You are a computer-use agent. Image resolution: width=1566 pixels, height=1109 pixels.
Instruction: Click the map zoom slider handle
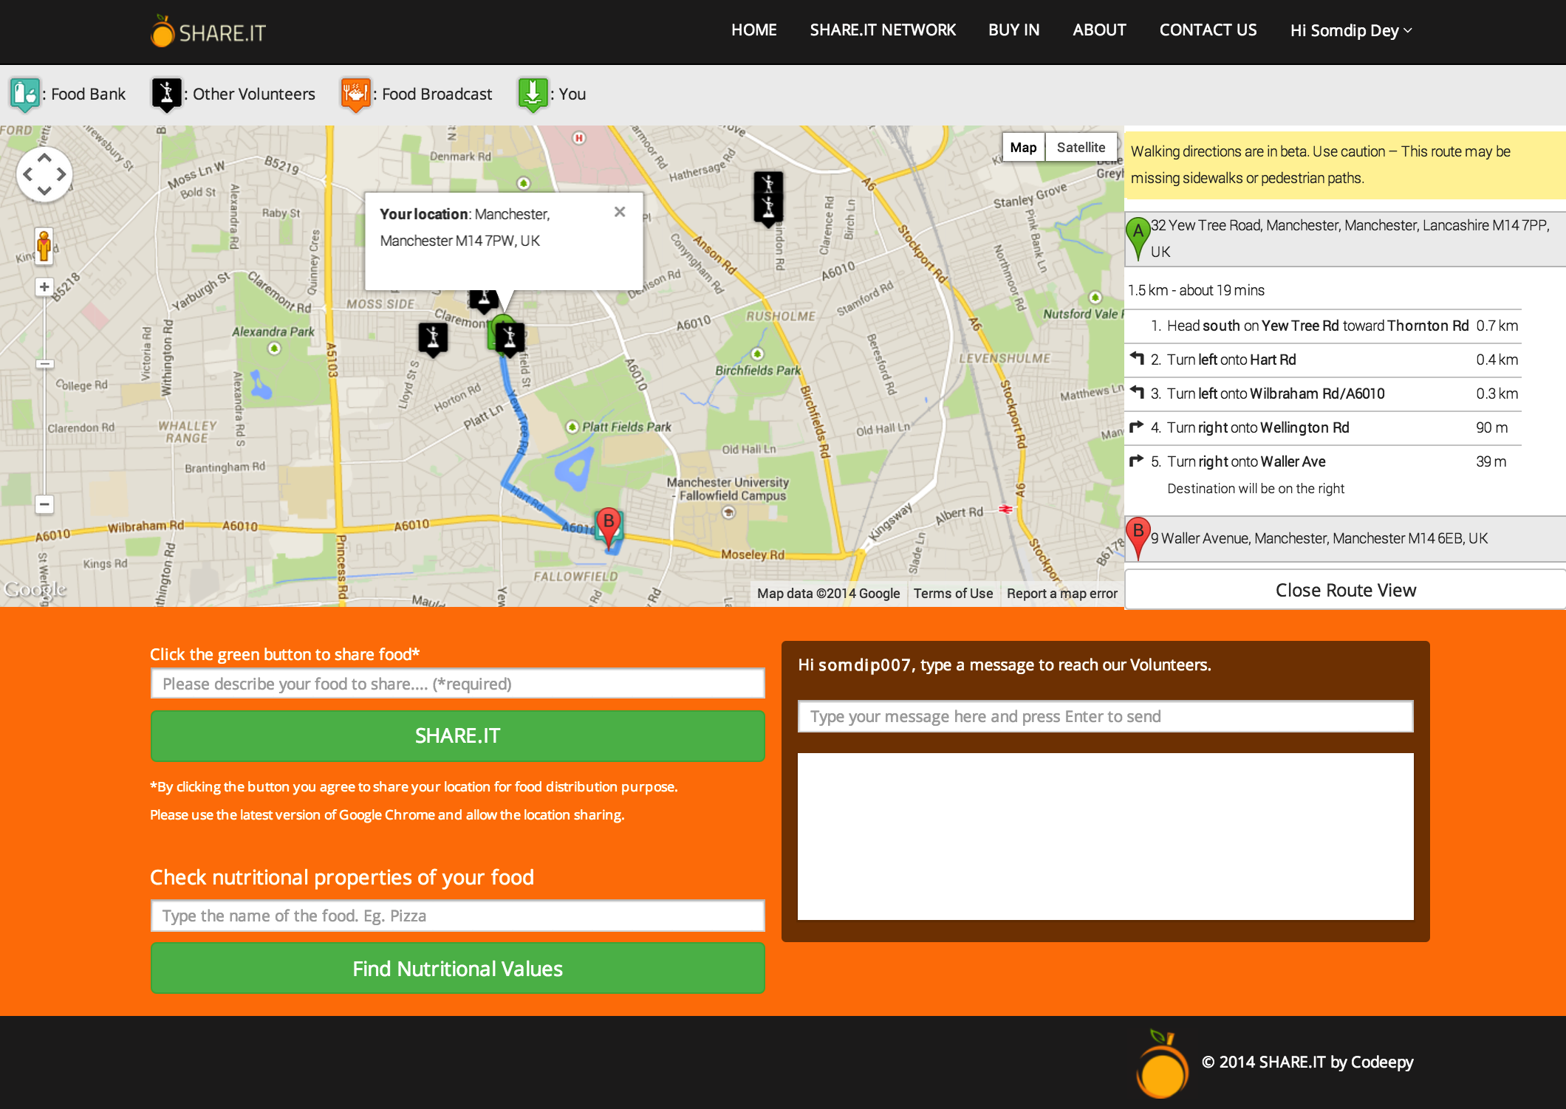tap(44, 363)
